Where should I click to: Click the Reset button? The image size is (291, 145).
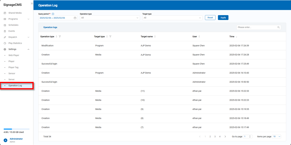pos(210,18)
